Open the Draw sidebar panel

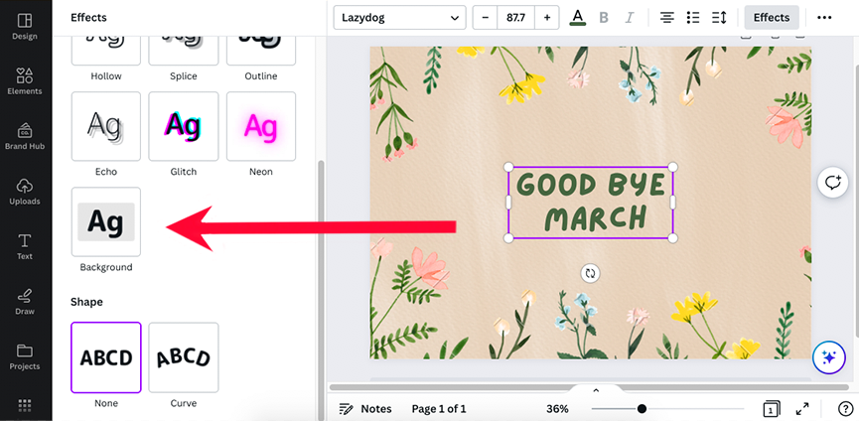(25, 302)
